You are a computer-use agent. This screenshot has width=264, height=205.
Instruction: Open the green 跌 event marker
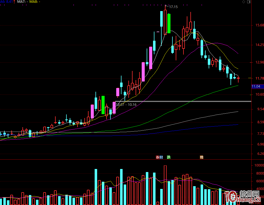[x=169, y=157]
